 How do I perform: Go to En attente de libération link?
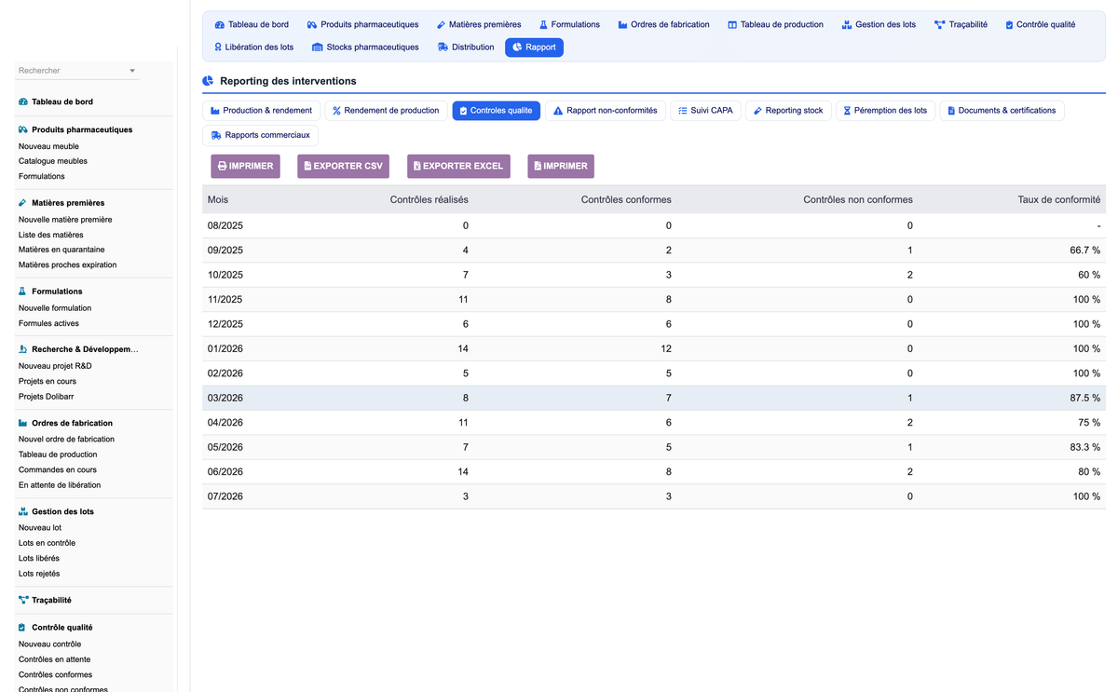click(60, 485)
